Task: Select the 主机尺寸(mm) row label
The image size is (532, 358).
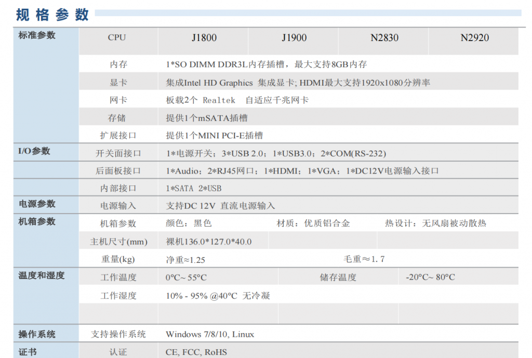Action: pos(118,242)
